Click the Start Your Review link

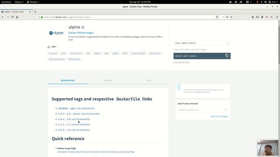[x=219, y=116]
